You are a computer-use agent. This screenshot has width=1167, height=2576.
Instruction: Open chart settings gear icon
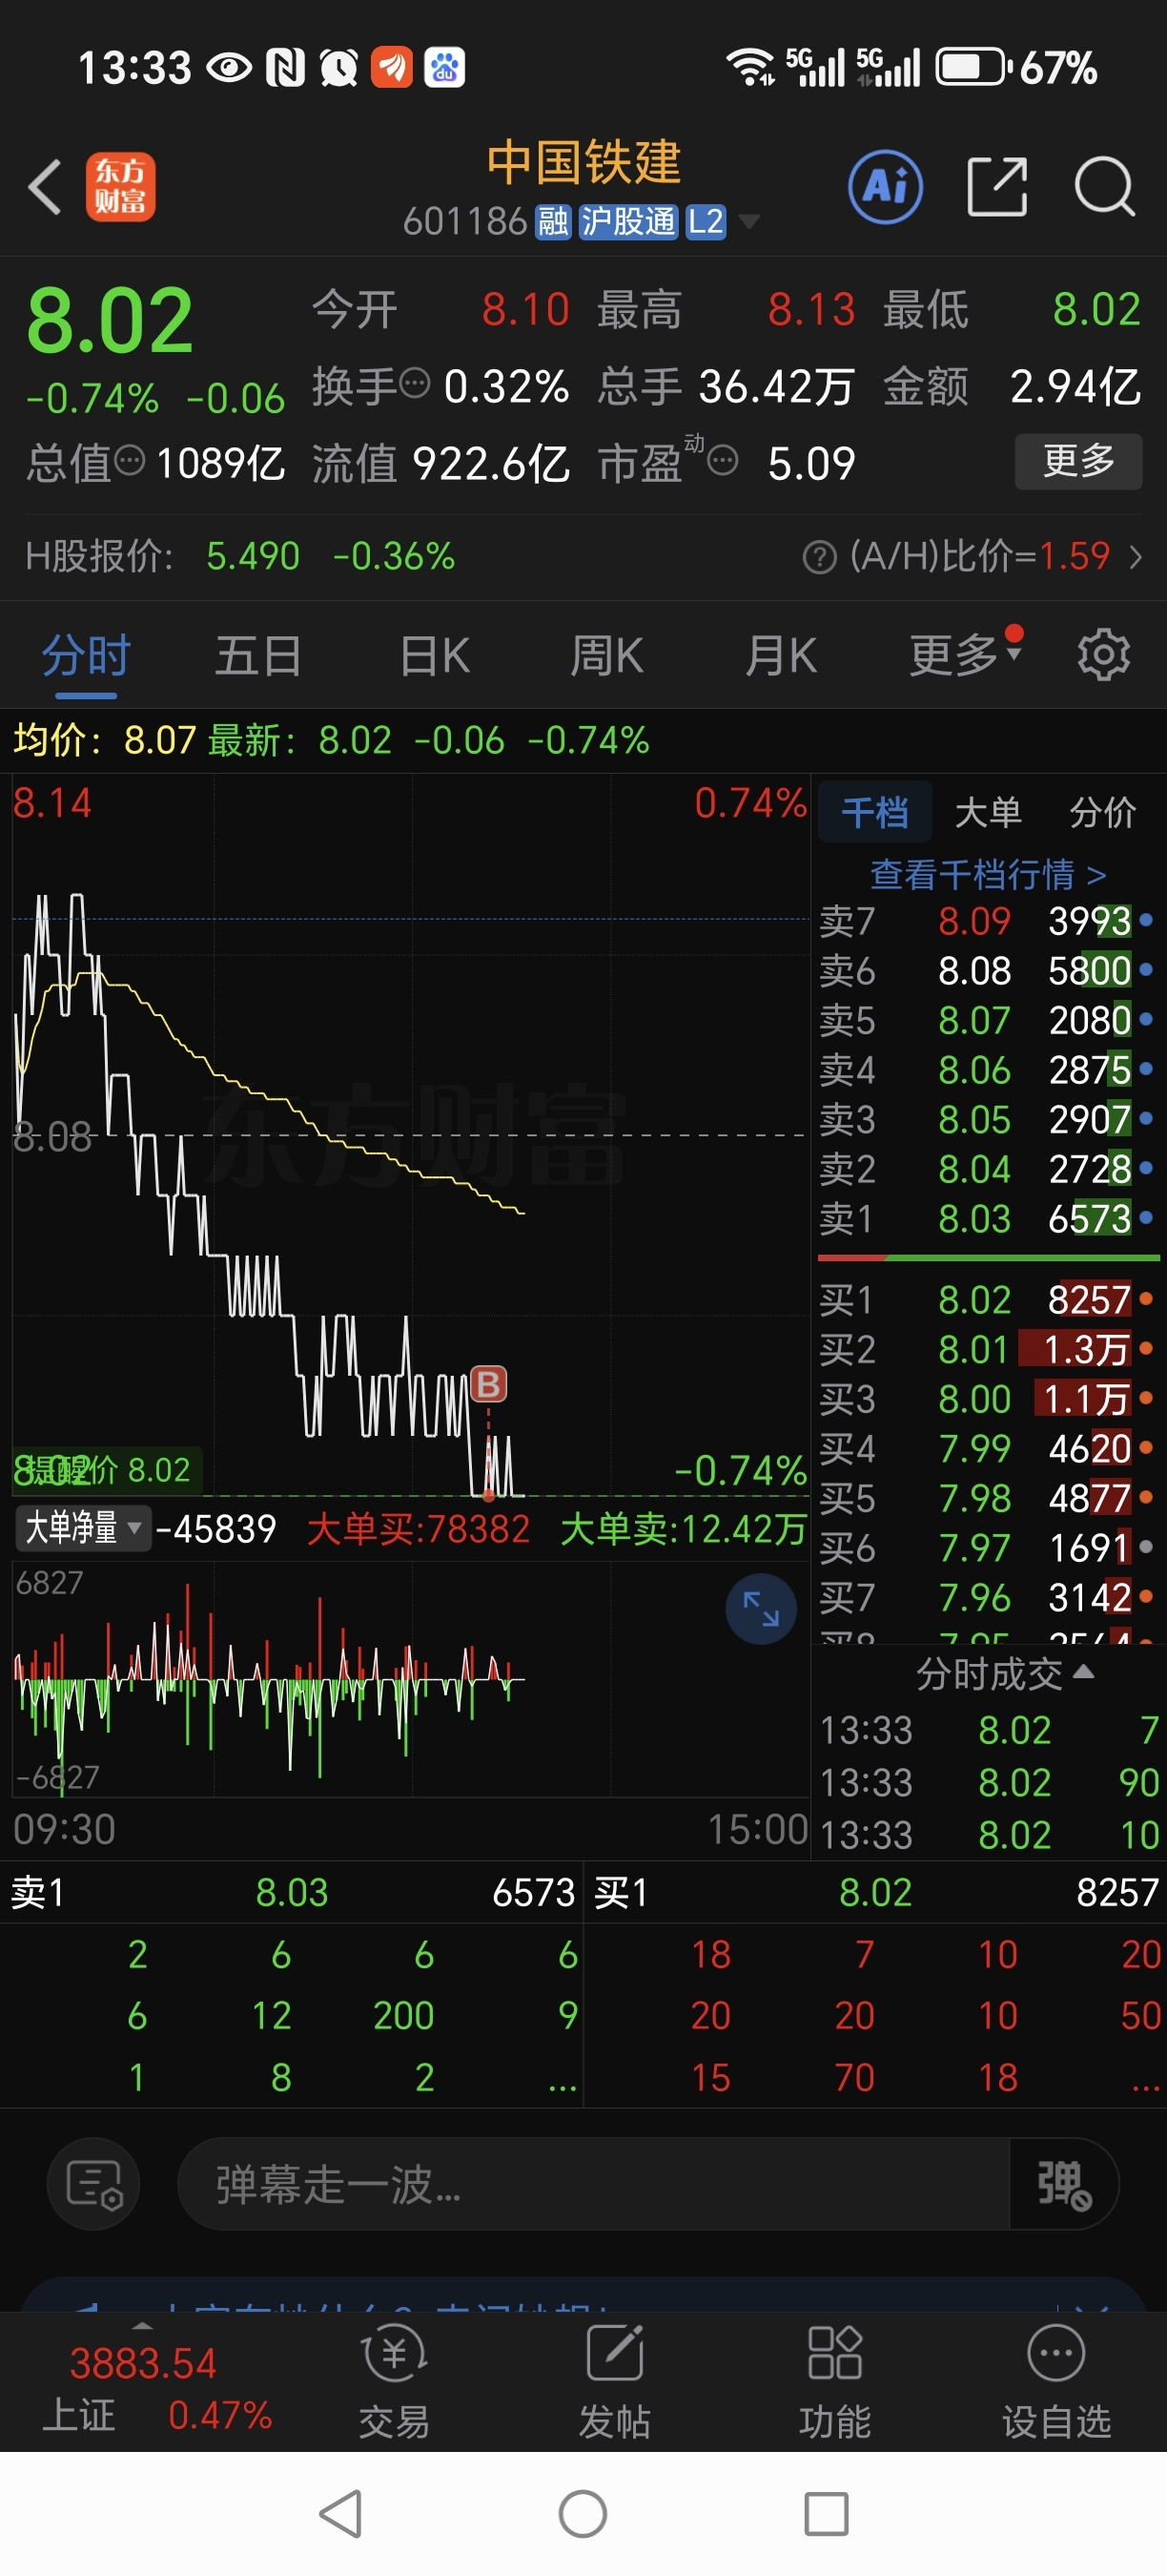point(1103,656)
